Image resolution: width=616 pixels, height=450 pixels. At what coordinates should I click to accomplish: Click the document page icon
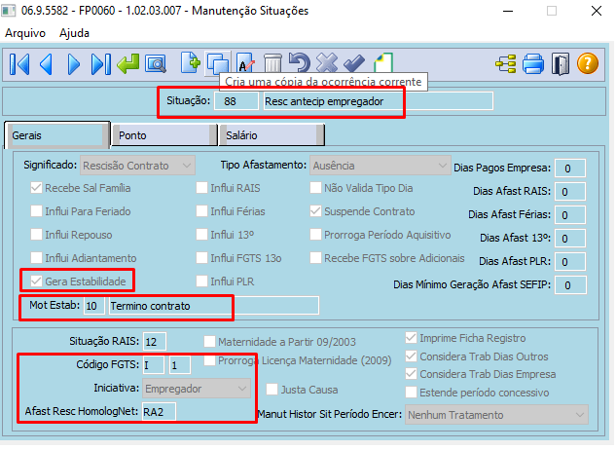coord(383,63)
